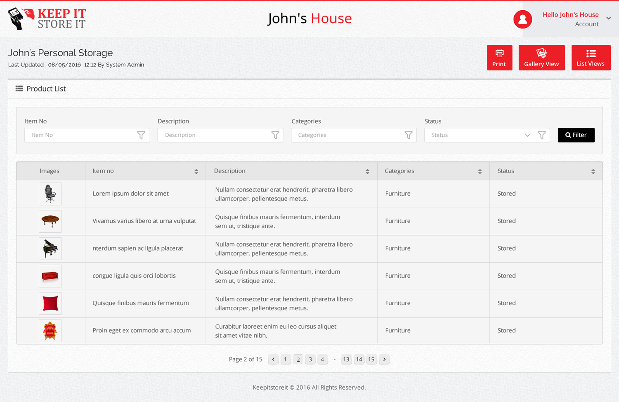This screenshot has width=619, height=402.
Task: Sort table by Categories column
Action: (480, 171)
